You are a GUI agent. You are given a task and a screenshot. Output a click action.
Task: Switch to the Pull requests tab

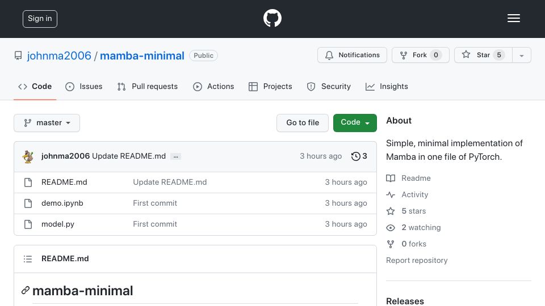pos(148,86)
